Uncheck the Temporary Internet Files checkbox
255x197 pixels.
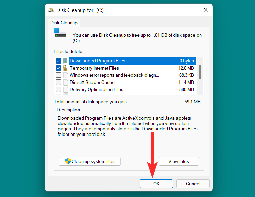58,68
